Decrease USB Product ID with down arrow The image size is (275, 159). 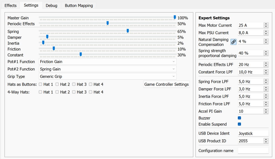(x=266, y=142)
